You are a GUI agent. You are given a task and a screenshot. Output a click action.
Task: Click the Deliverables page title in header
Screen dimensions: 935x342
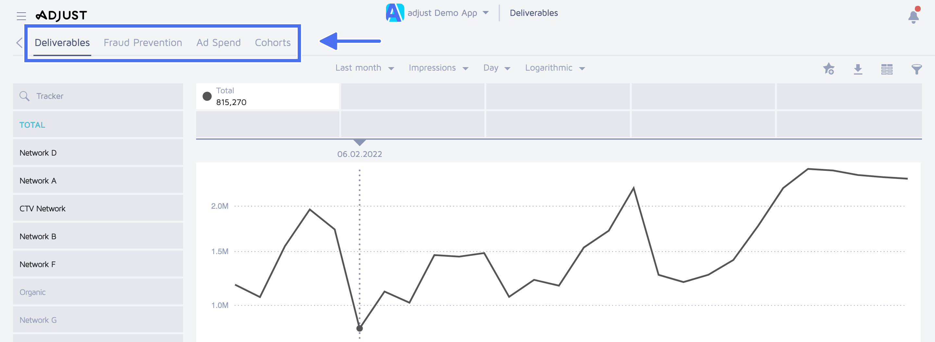point(533,13)
